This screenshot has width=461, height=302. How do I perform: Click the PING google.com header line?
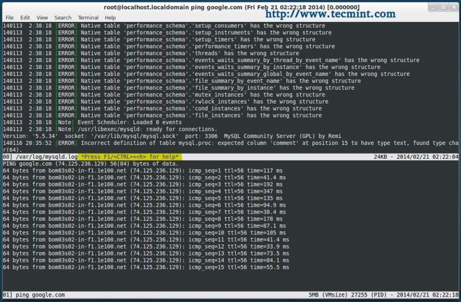pos(90,164)
